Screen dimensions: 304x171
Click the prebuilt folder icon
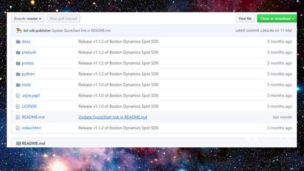click(x=18, y=53)
